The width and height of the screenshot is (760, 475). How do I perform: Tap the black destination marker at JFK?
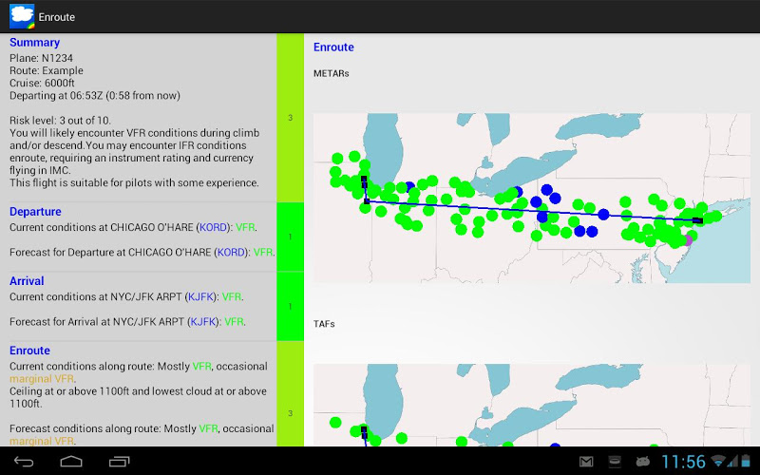[697, 220]
